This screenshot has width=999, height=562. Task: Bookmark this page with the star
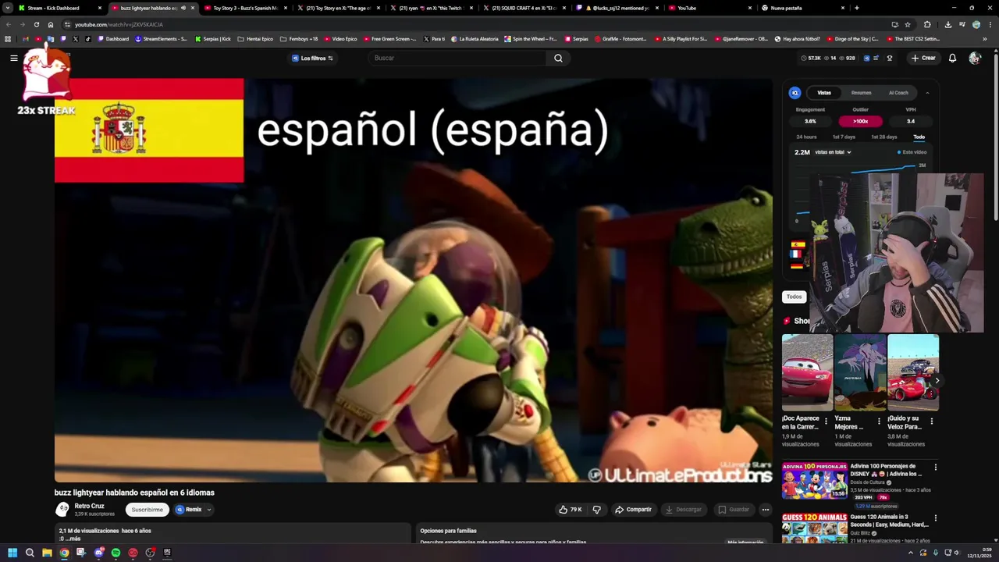(x=907, y=24)
